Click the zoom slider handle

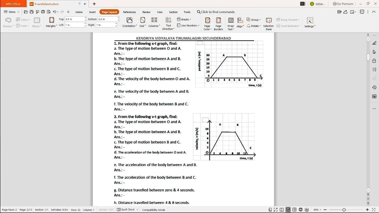[344, 210]
